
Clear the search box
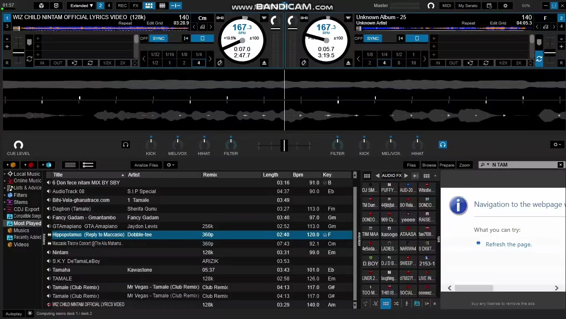560,165
